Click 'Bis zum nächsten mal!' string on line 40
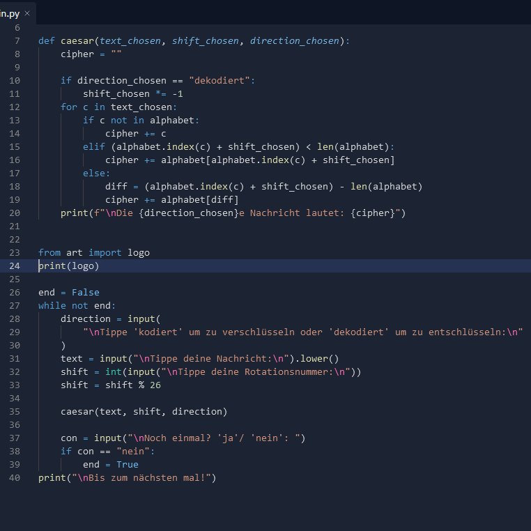Viewport: 531px width, 531px height. 147,478
